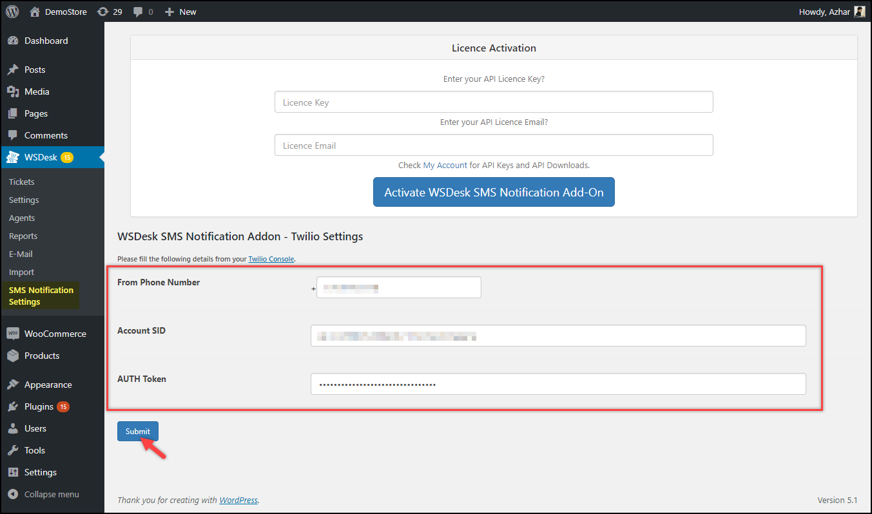Screen dimensions: 872x514
Task: Click the Account SID input field
Action: coord(558,336)
